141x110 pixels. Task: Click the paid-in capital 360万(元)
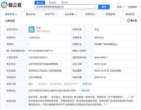(x=99, y=38)
